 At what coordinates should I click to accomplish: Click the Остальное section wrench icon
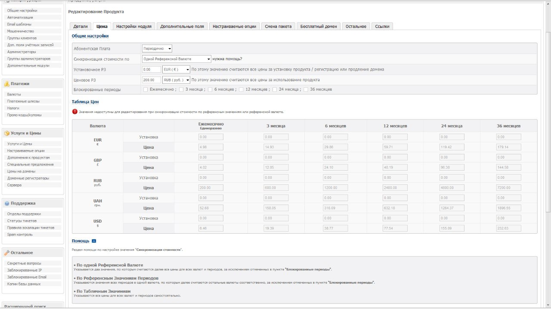tap(7, 253)
